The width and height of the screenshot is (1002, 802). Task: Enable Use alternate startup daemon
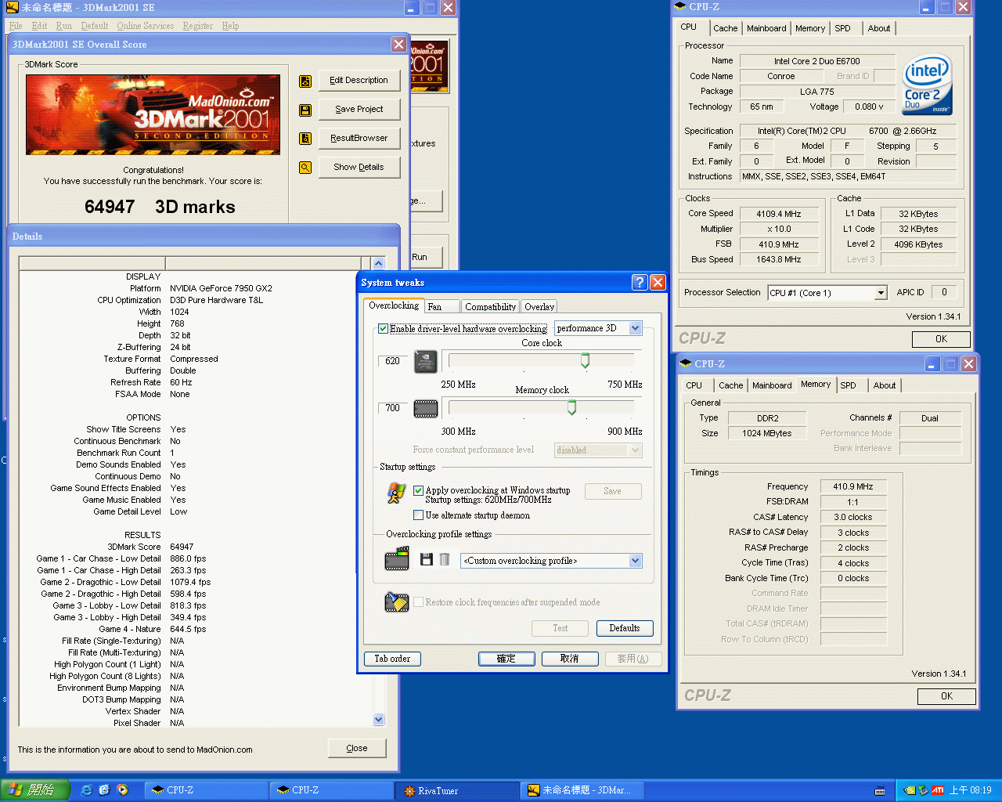coord(418,515)
